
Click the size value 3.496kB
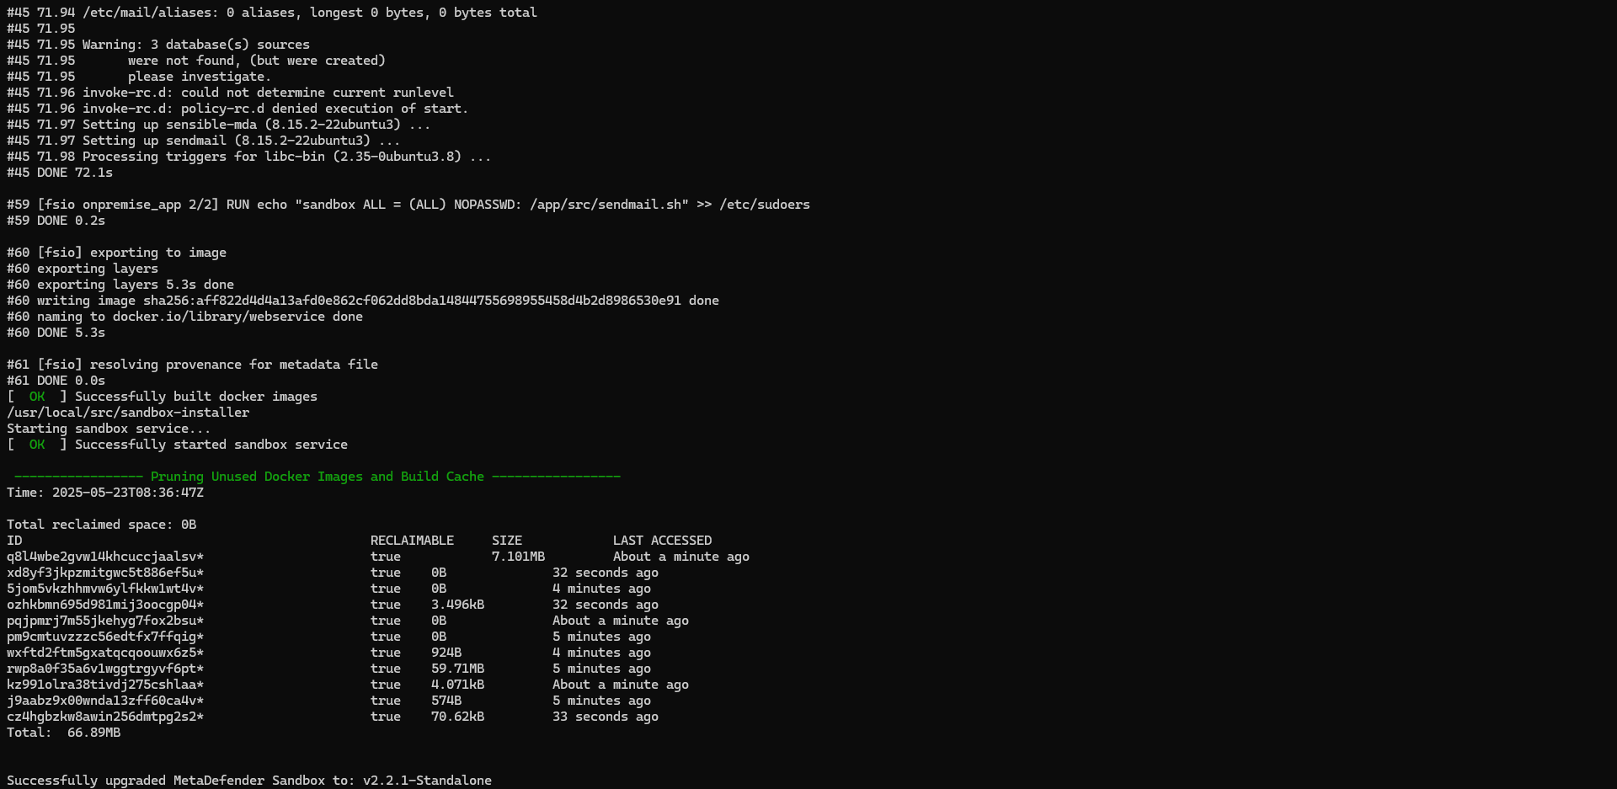457,605
